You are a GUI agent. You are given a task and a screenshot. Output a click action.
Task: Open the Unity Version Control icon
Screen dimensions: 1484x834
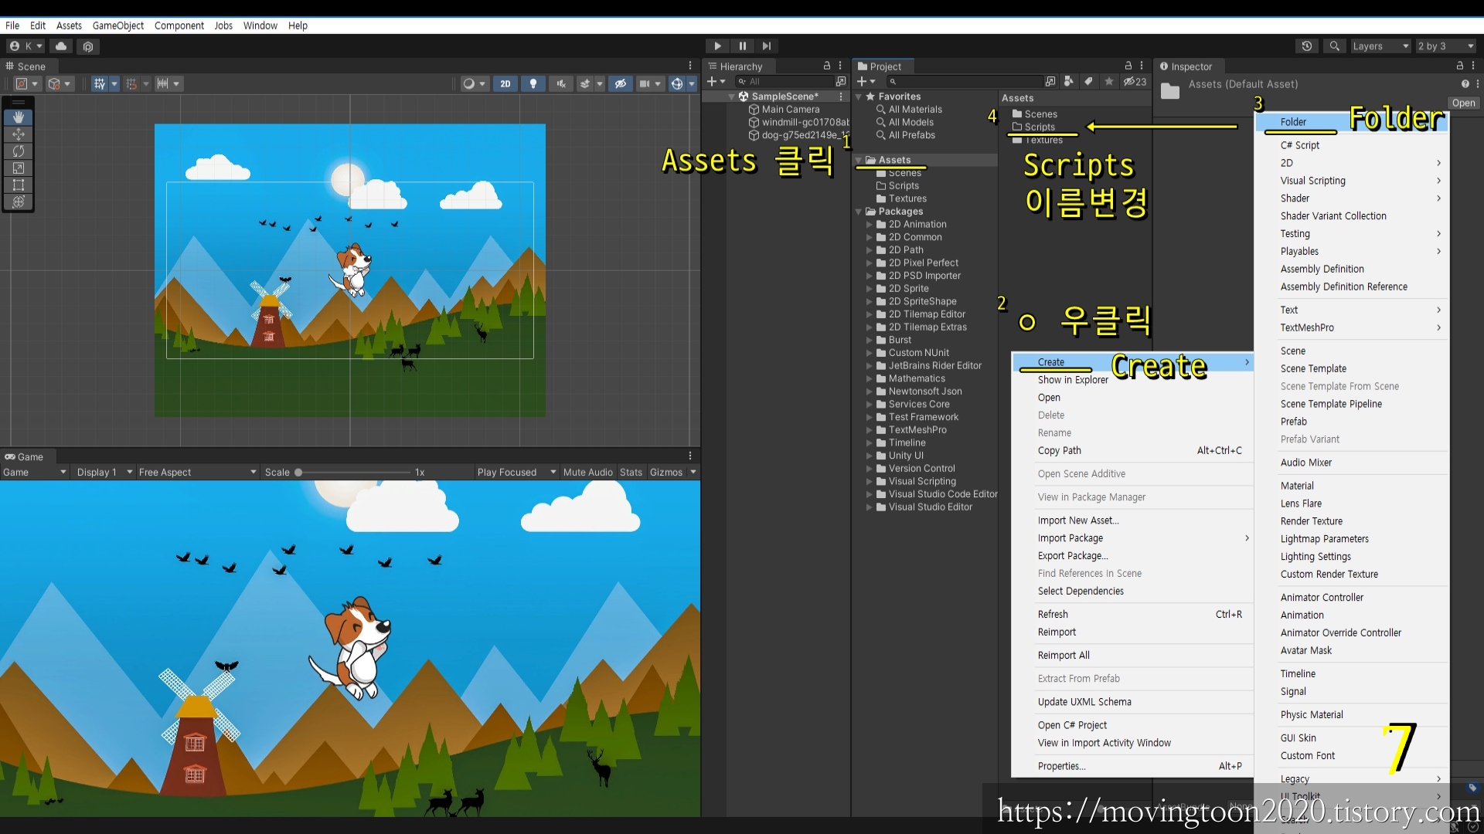pos(88,46)
